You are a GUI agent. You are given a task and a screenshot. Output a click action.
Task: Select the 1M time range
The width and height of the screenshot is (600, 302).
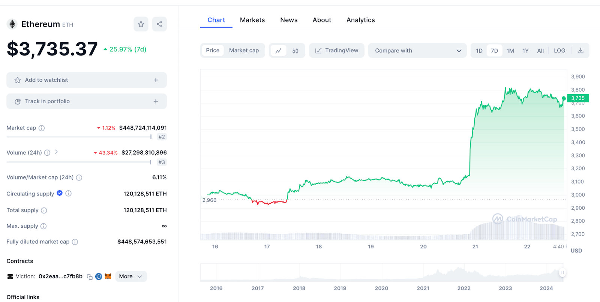tap(510, 51)
